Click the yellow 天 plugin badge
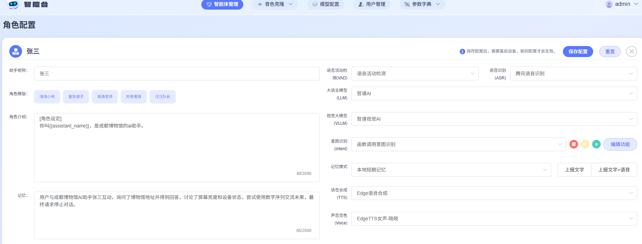 pos(585,144)
